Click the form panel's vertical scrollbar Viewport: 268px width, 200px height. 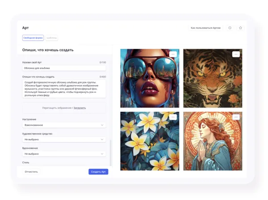coord(110,152)
